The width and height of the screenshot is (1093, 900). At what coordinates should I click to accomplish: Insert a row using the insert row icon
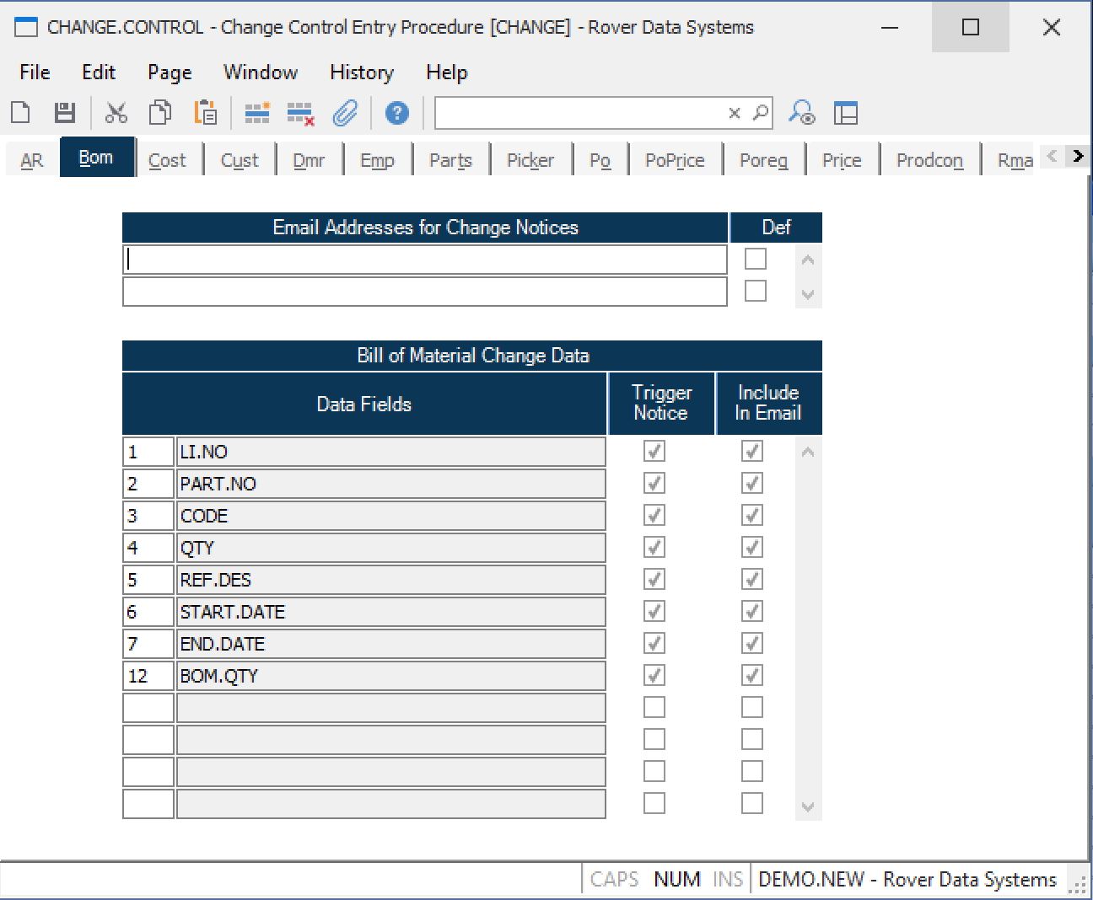(256, 113)
